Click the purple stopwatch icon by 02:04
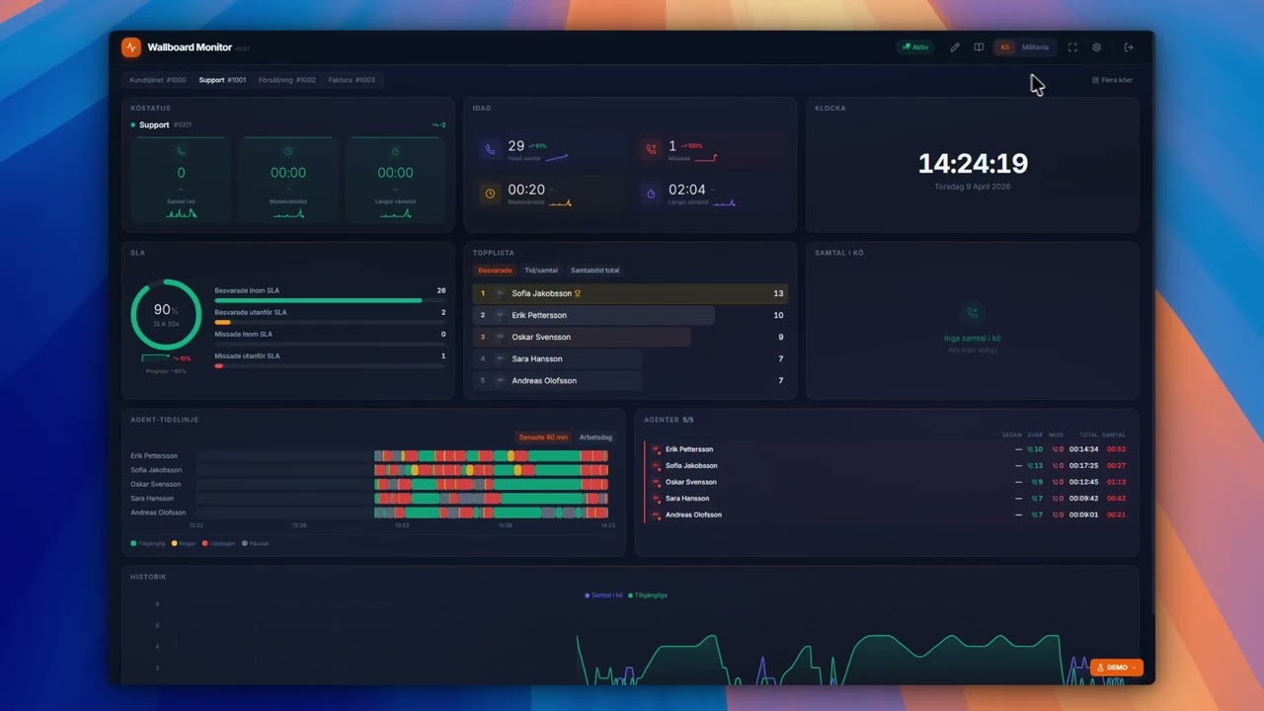This screenshot has width=1264, height=711. [x=651, y=194]
